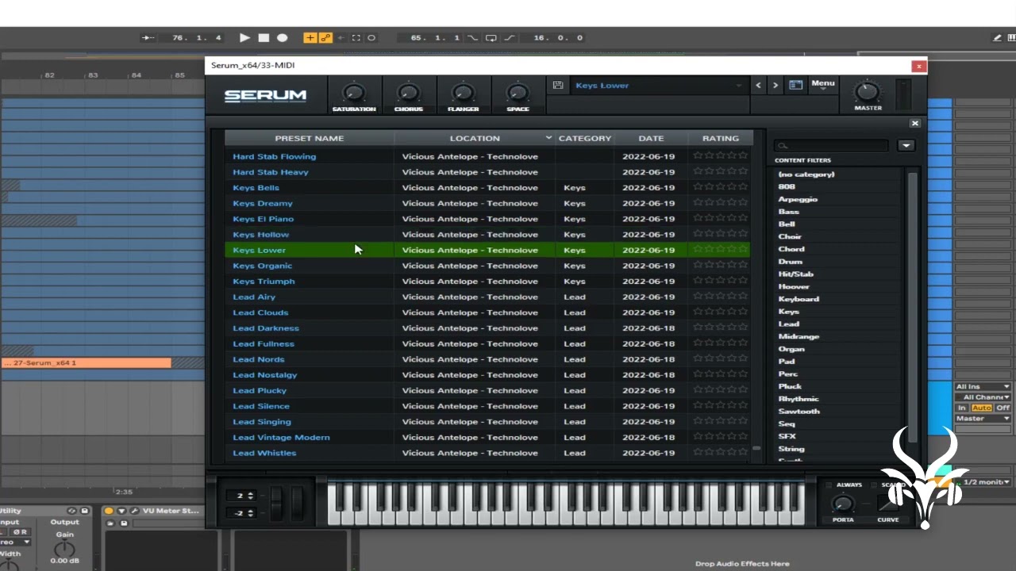Adjust the Chorus macro knob

pyautogui.click(x=409, y=93)
